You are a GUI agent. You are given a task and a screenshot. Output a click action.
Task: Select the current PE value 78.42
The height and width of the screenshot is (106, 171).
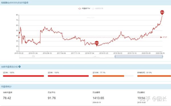click(x=7, y=98)
